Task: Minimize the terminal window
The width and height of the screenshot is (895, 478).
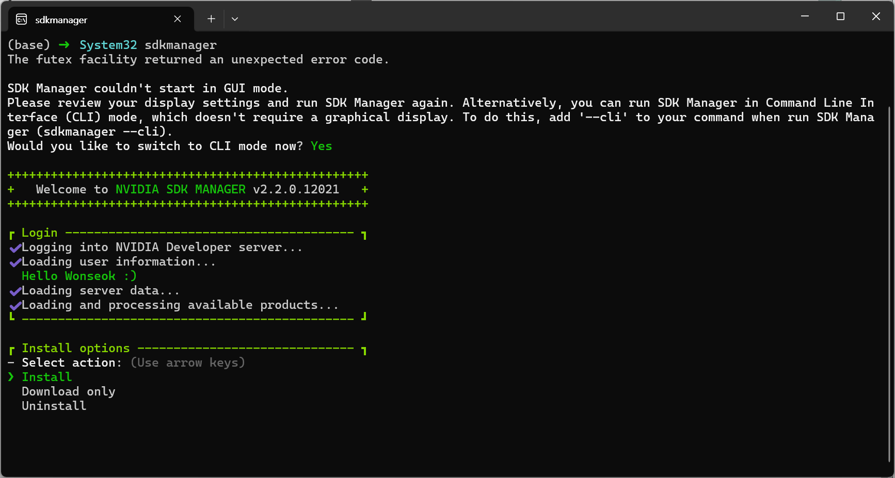Action: (x=805, y=17)
